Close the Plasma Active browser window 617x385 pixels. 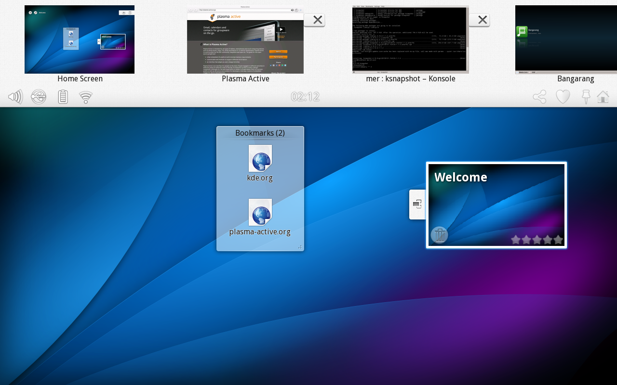[315, 20]
